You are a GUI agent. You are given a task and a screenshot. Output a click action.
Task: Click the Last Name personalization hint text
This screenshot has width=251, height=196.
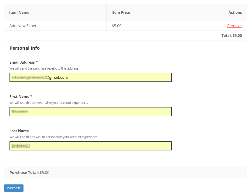[x=54, y=137]
